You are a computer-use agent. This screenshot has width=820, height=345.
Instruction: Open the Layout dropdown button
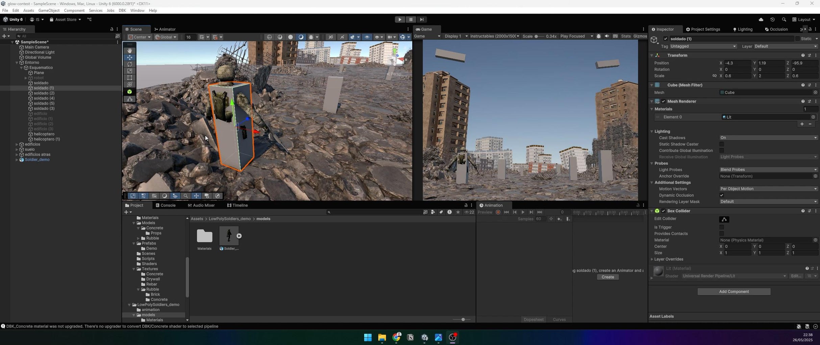(804, 20)
